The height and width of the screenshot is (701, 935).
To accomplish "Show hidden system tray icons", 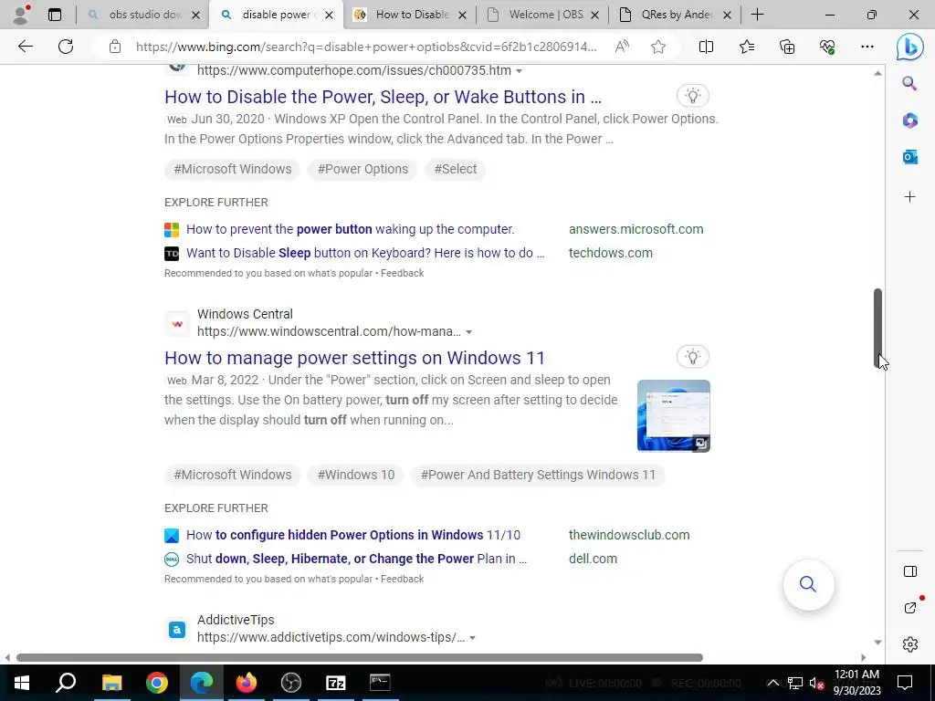I will pyautogui.click(x=772, y=683).
